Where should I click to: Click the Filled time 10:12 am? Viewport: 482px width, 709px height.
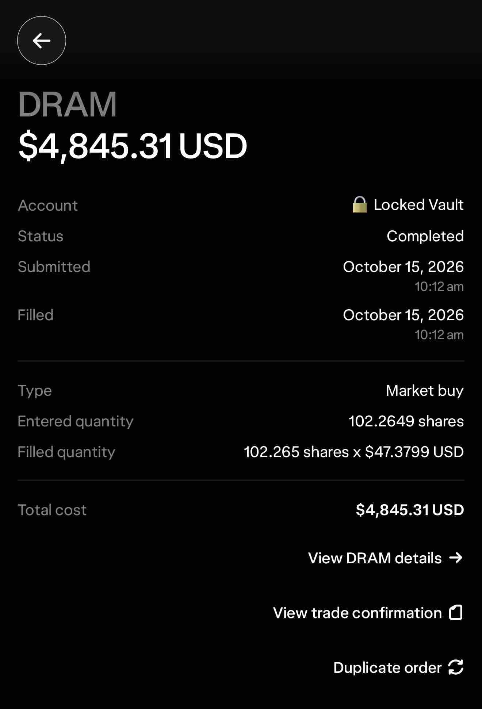click(x=439, y=334)
